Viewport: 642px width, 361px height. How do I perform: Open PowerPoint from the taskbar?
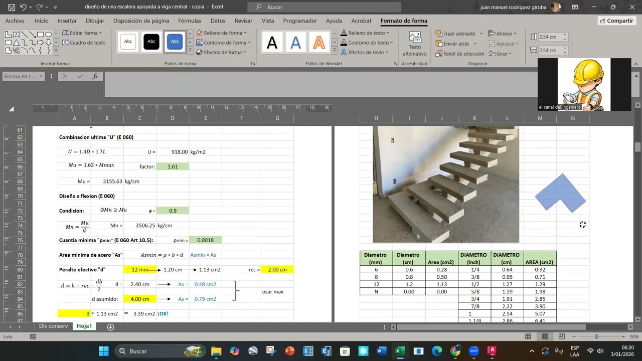tap(289, 351)
